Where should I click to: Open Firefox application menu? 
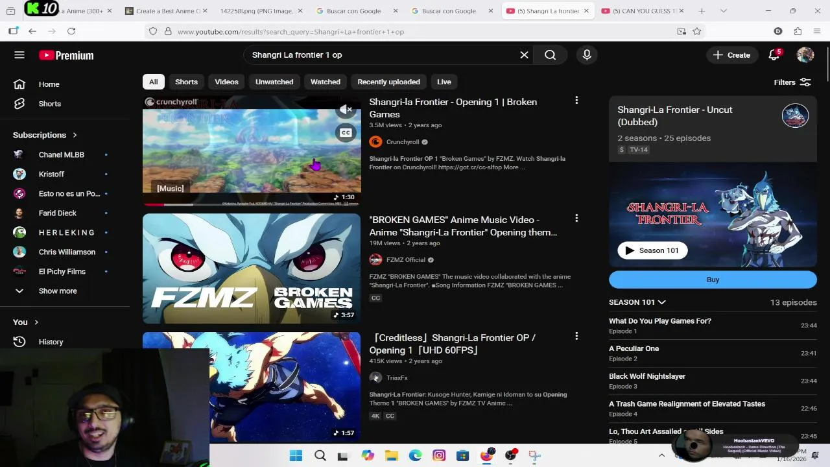[x=816, y=31]
